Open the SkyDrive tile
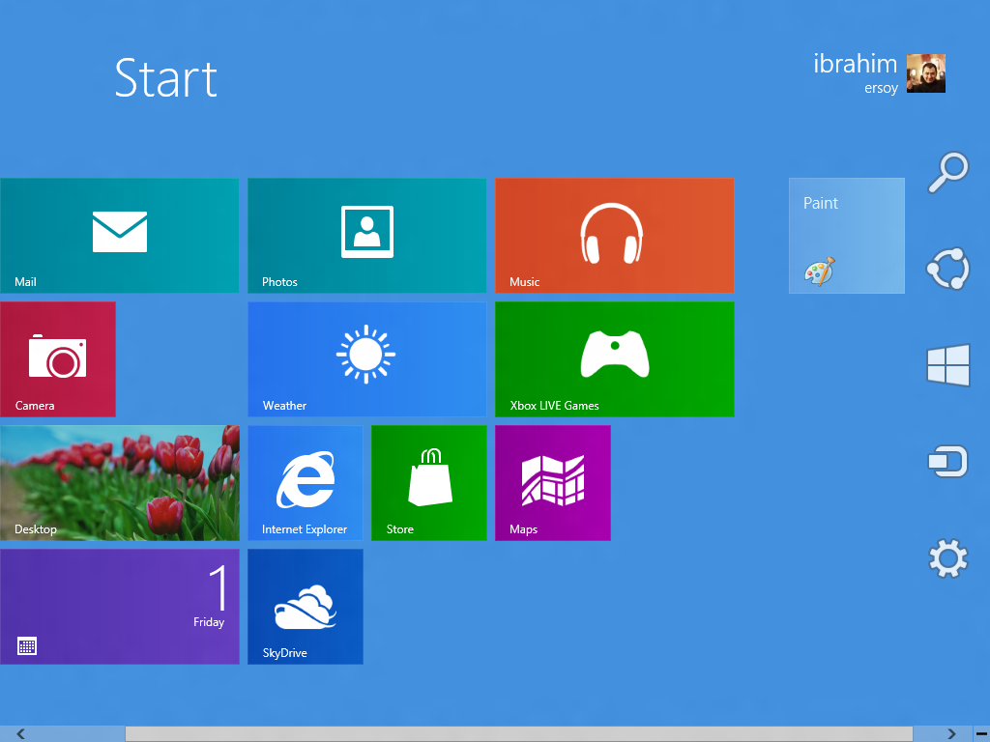 [305, 607]
